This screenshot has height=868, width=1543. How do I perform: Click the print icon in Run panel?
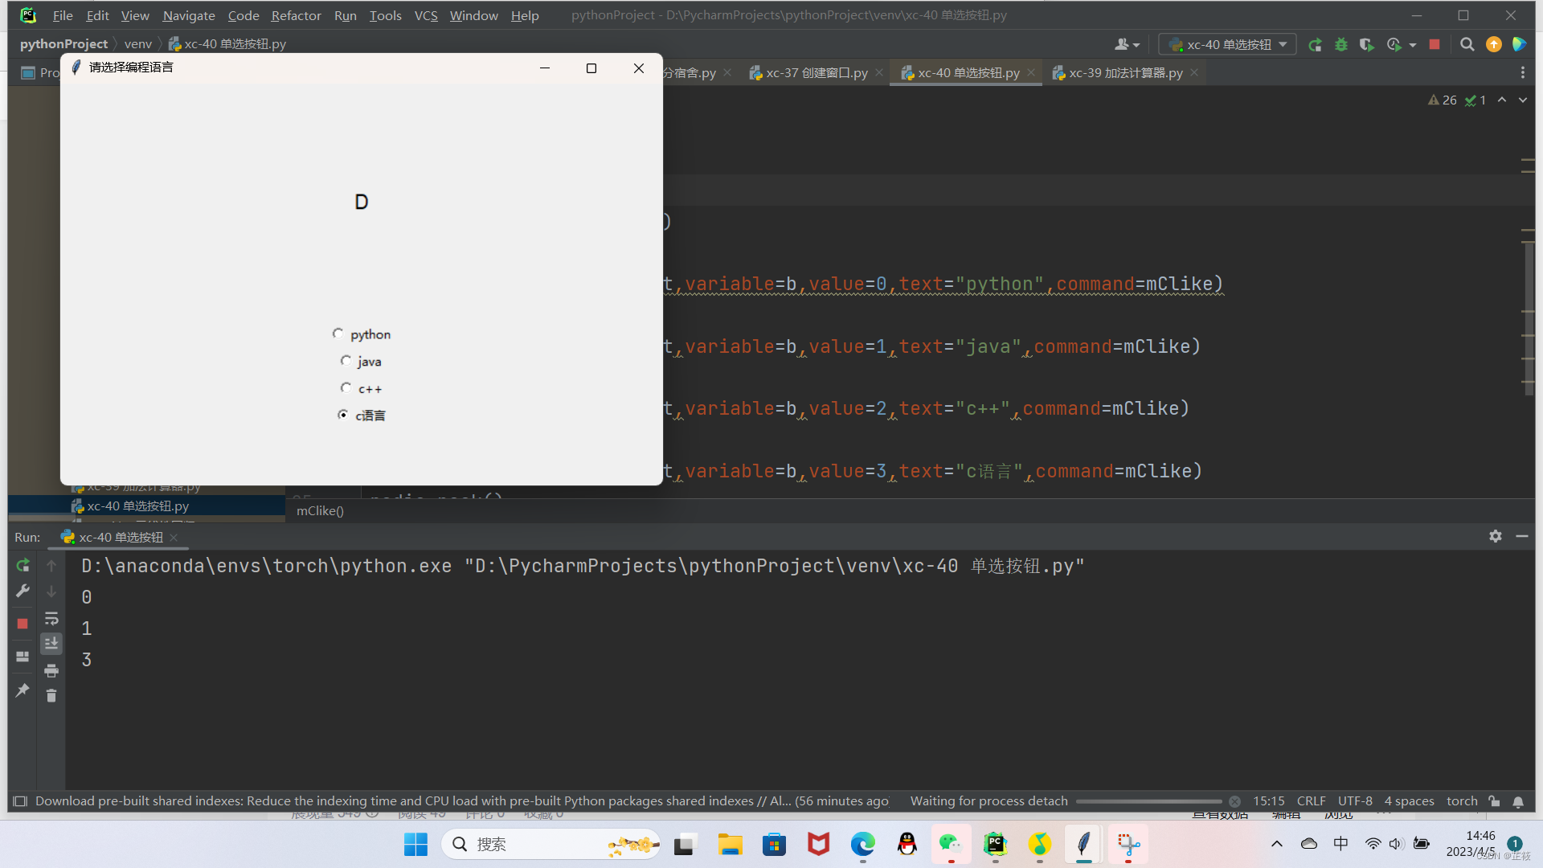pos(51,670)
